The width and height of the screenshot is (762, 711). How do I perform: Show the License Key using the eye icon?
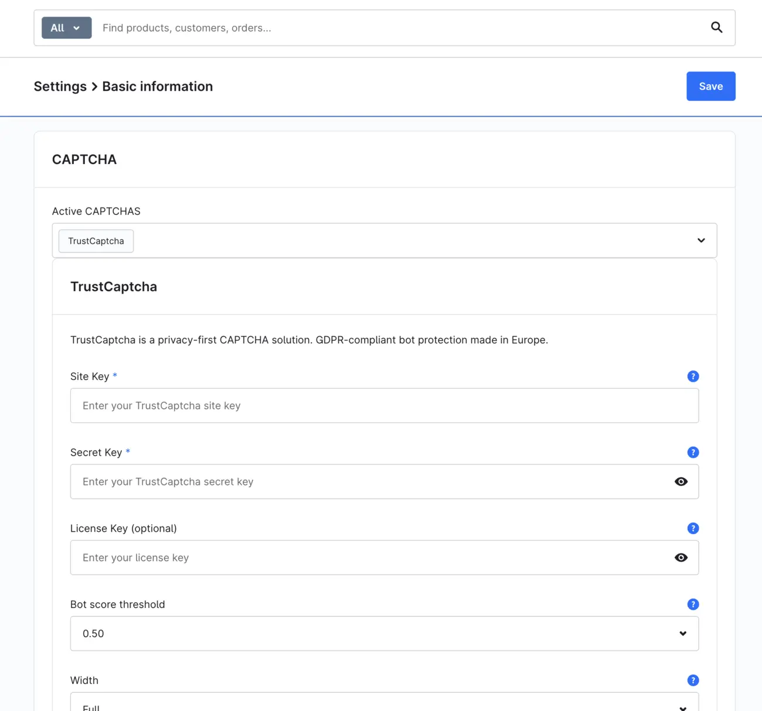click(x=681, y=557)
